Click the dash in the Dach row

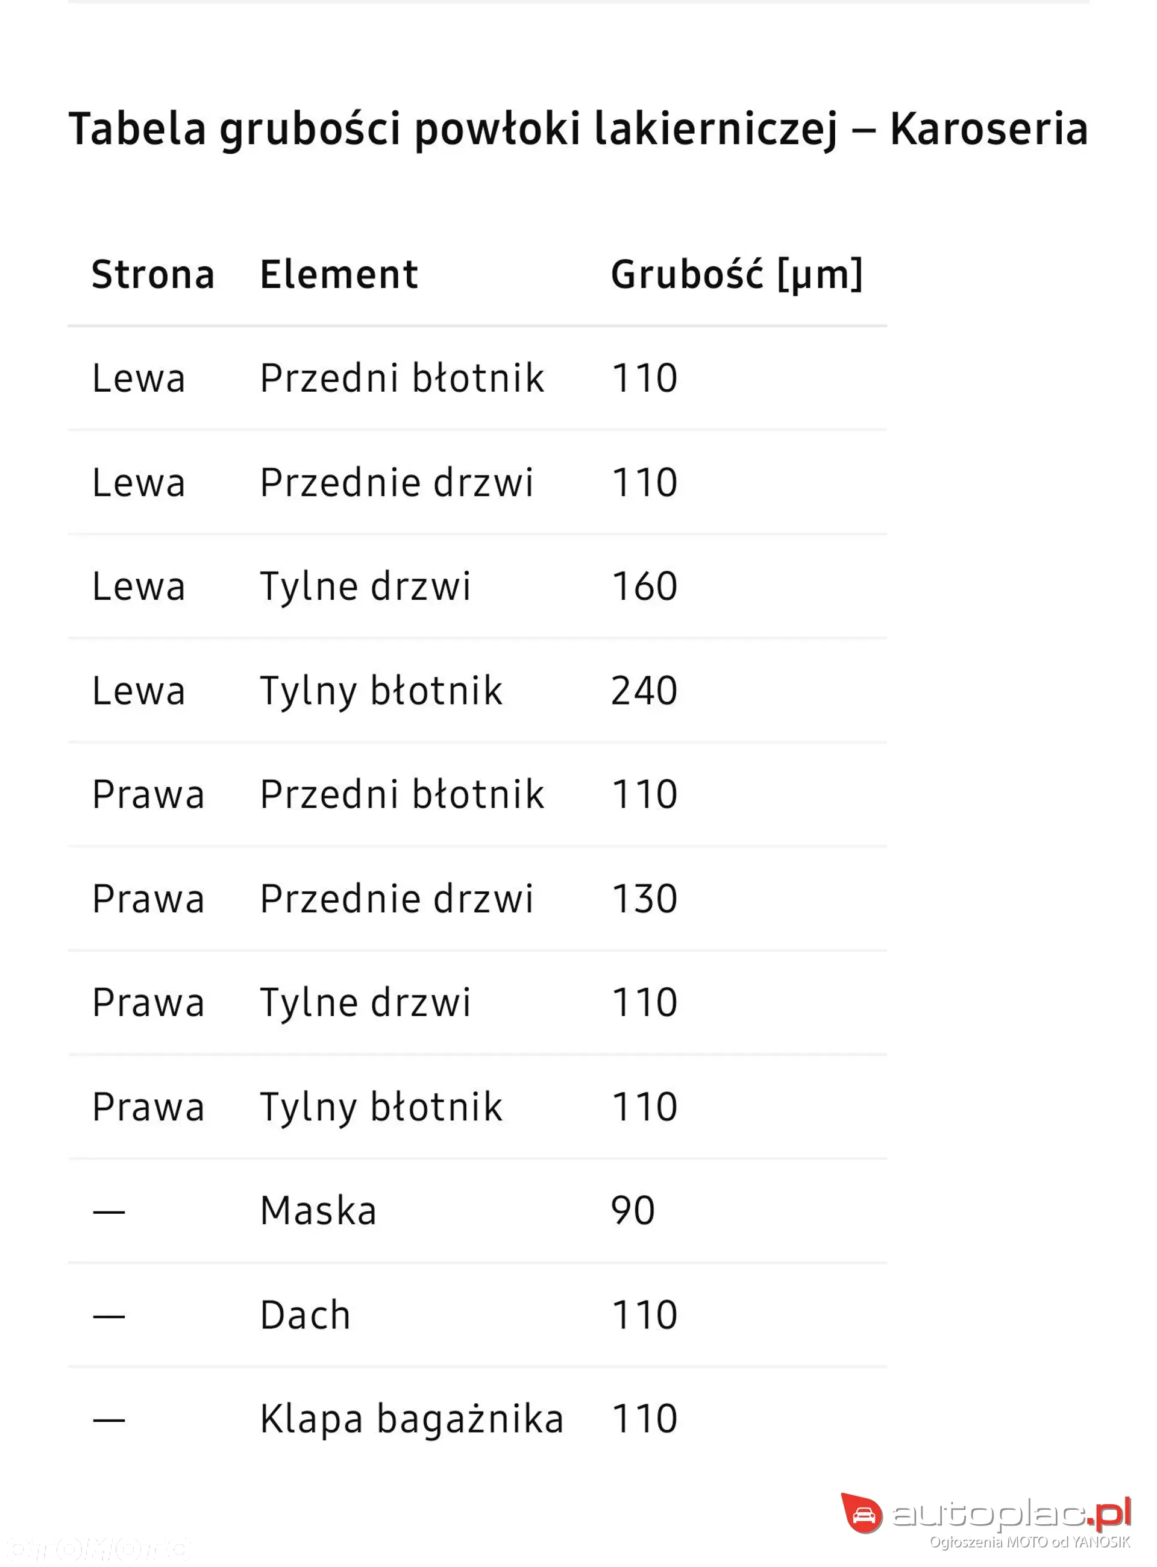click(x=108, y=1316)
